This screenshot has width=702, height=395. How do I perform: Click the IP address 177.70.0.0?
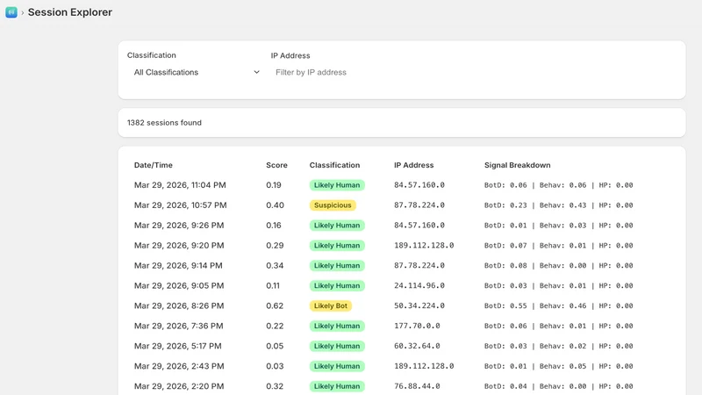tap(417, 326)
